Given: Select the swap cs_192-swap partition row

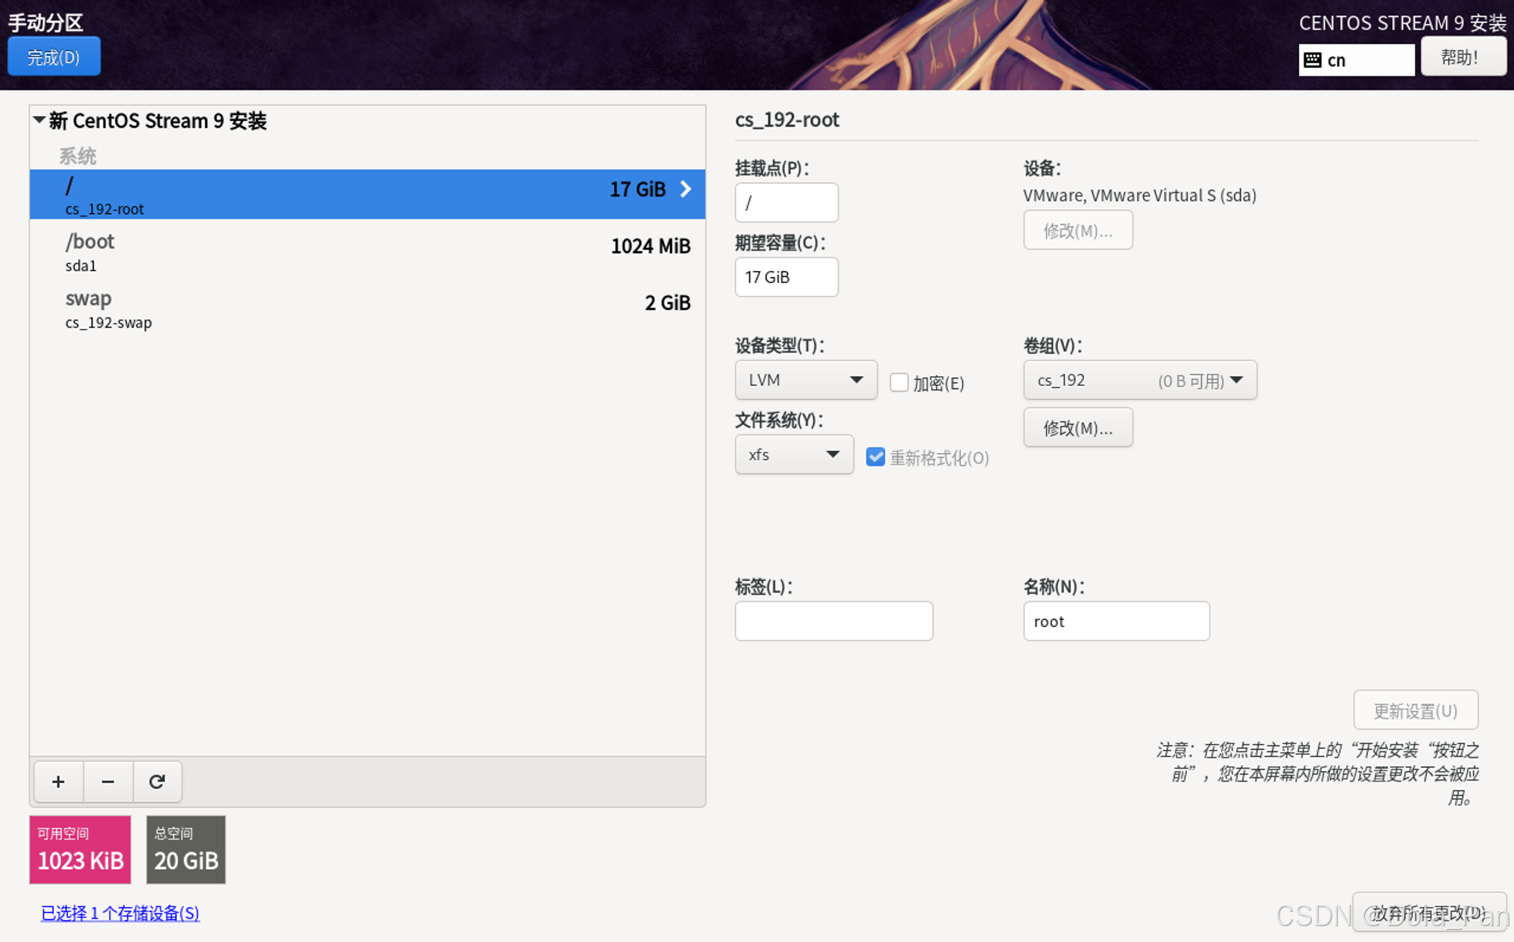Looking at the screenshot, I should coord(367,309).
